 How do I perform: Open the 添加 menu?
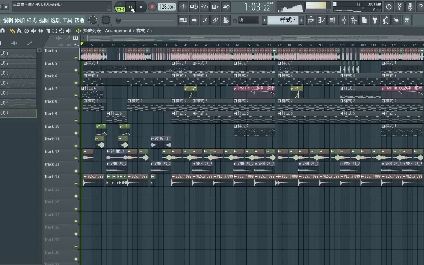click(x=20, y=20)
